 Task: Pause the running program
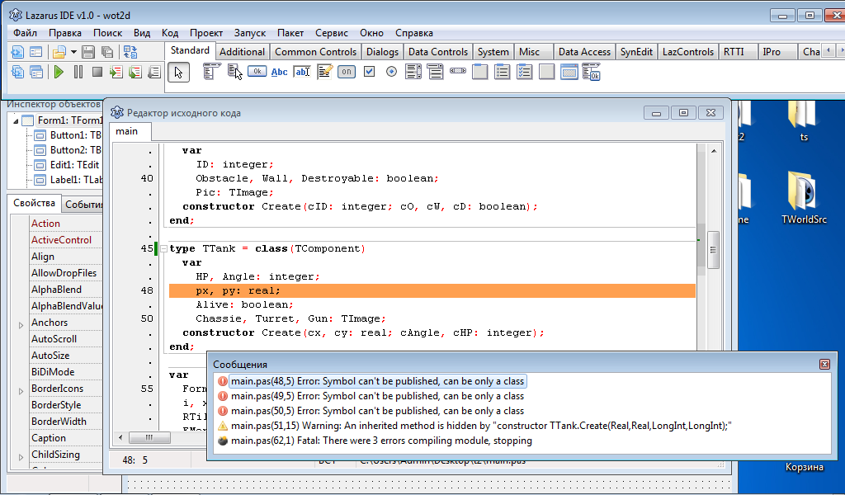click(x=78, y=72)
